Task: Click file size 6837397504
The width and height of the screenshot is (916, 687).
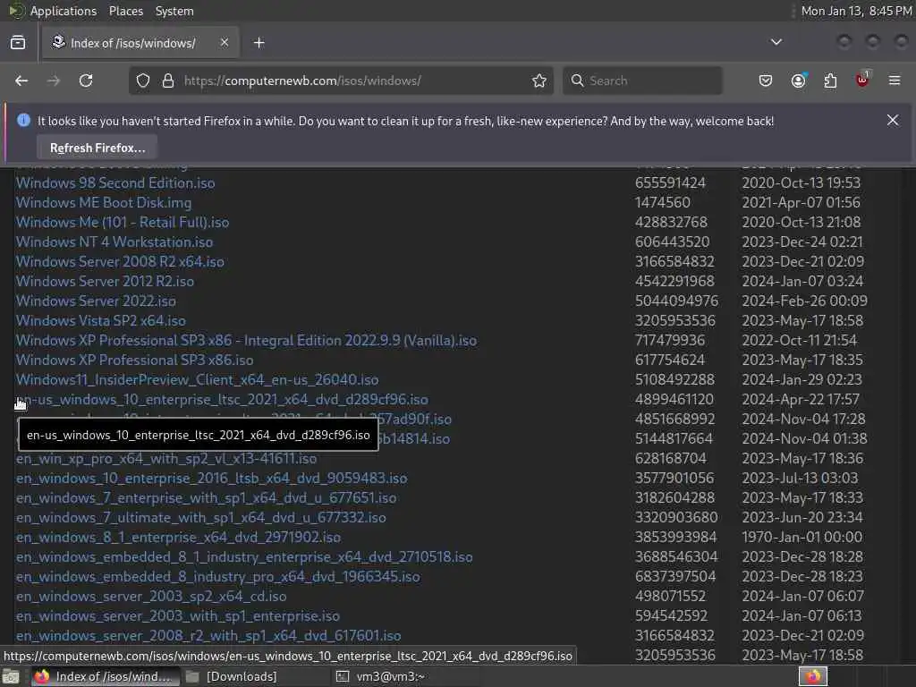Action: pyautogui.click(x=675, y=577)
